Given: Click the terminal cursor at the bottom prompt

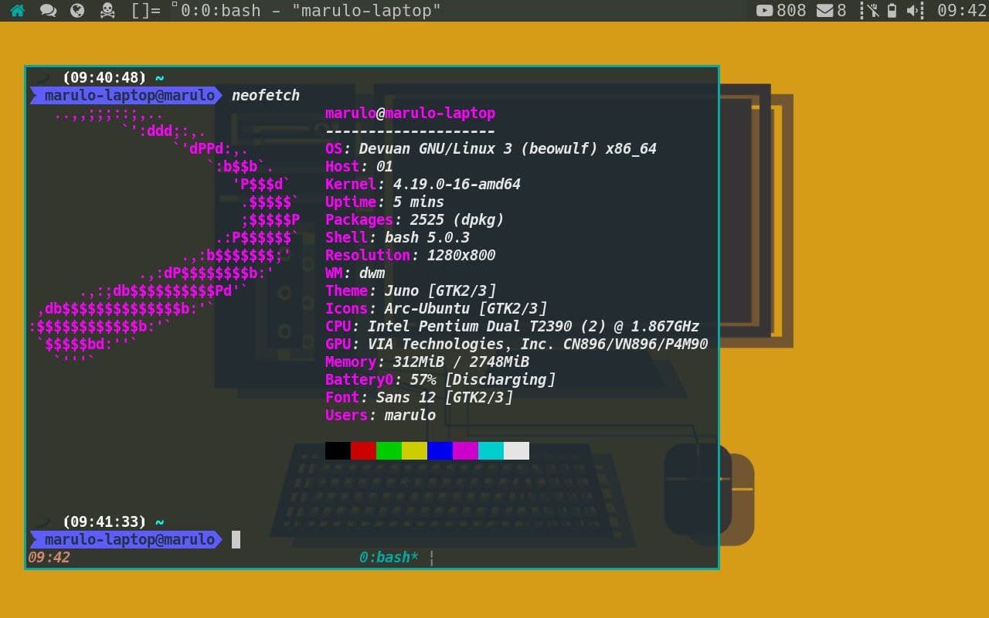Looking at the screenshot, I should click(x=236, y=539).
